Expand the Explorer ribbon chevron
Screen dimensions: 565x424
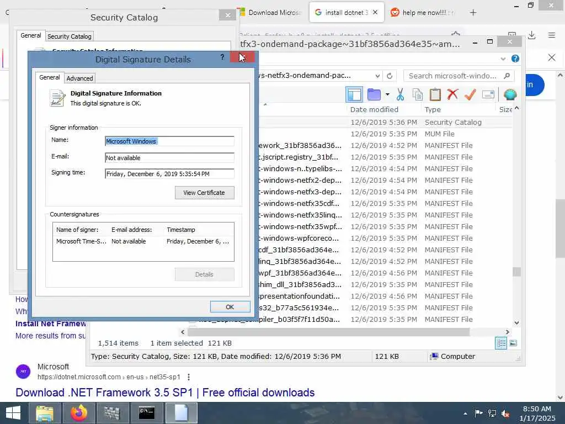click(x=503, y=59)
